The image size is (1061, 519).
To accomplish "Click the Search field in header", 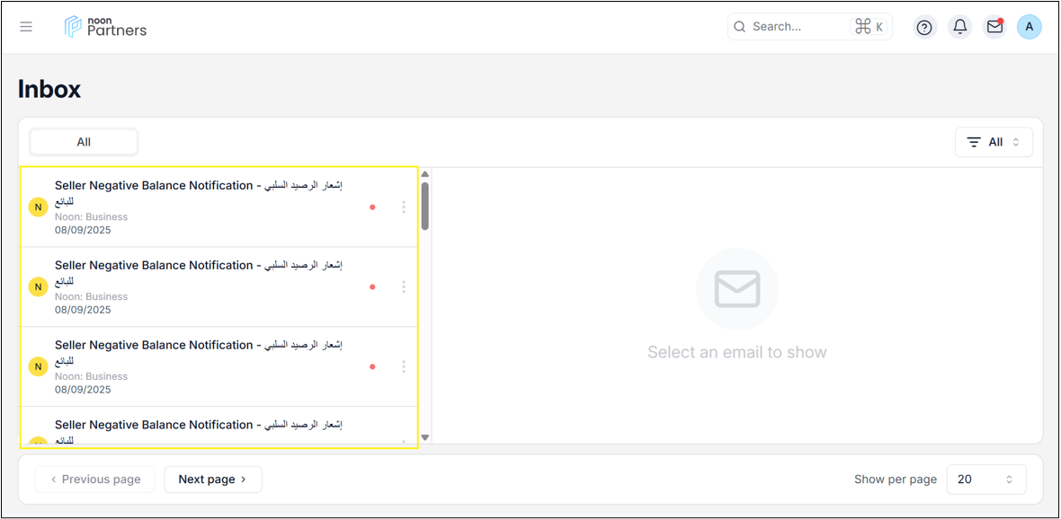I will tap(810, 27).
